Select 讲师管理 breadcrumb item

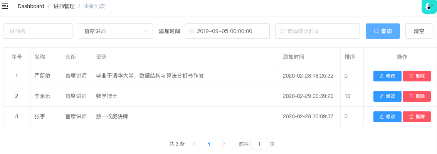[x=63, y=6]
